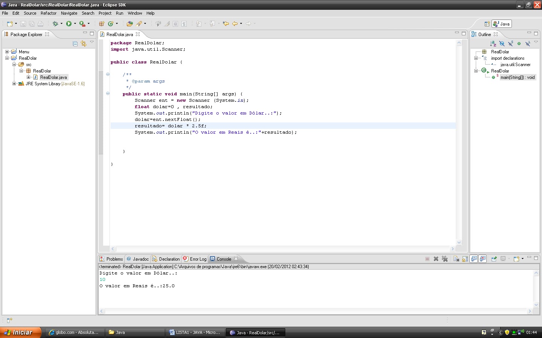Toggle Scroll Lock in Console toolbar
542x338 pixels.
click(465, 259)
